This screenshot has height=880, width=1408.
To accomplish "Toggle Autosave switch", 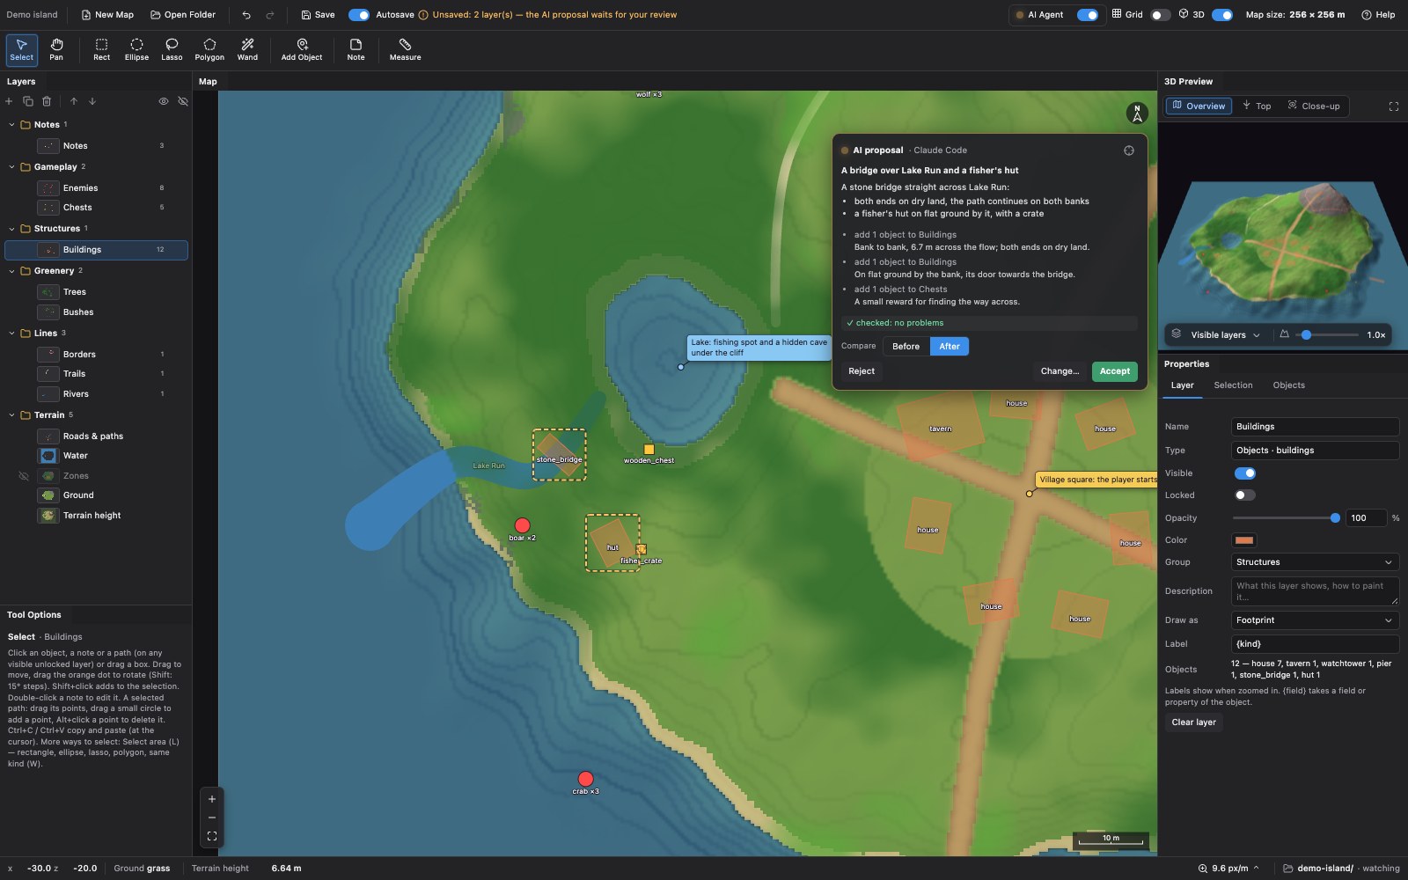I will pyautogui.click(x=359, y=15).
